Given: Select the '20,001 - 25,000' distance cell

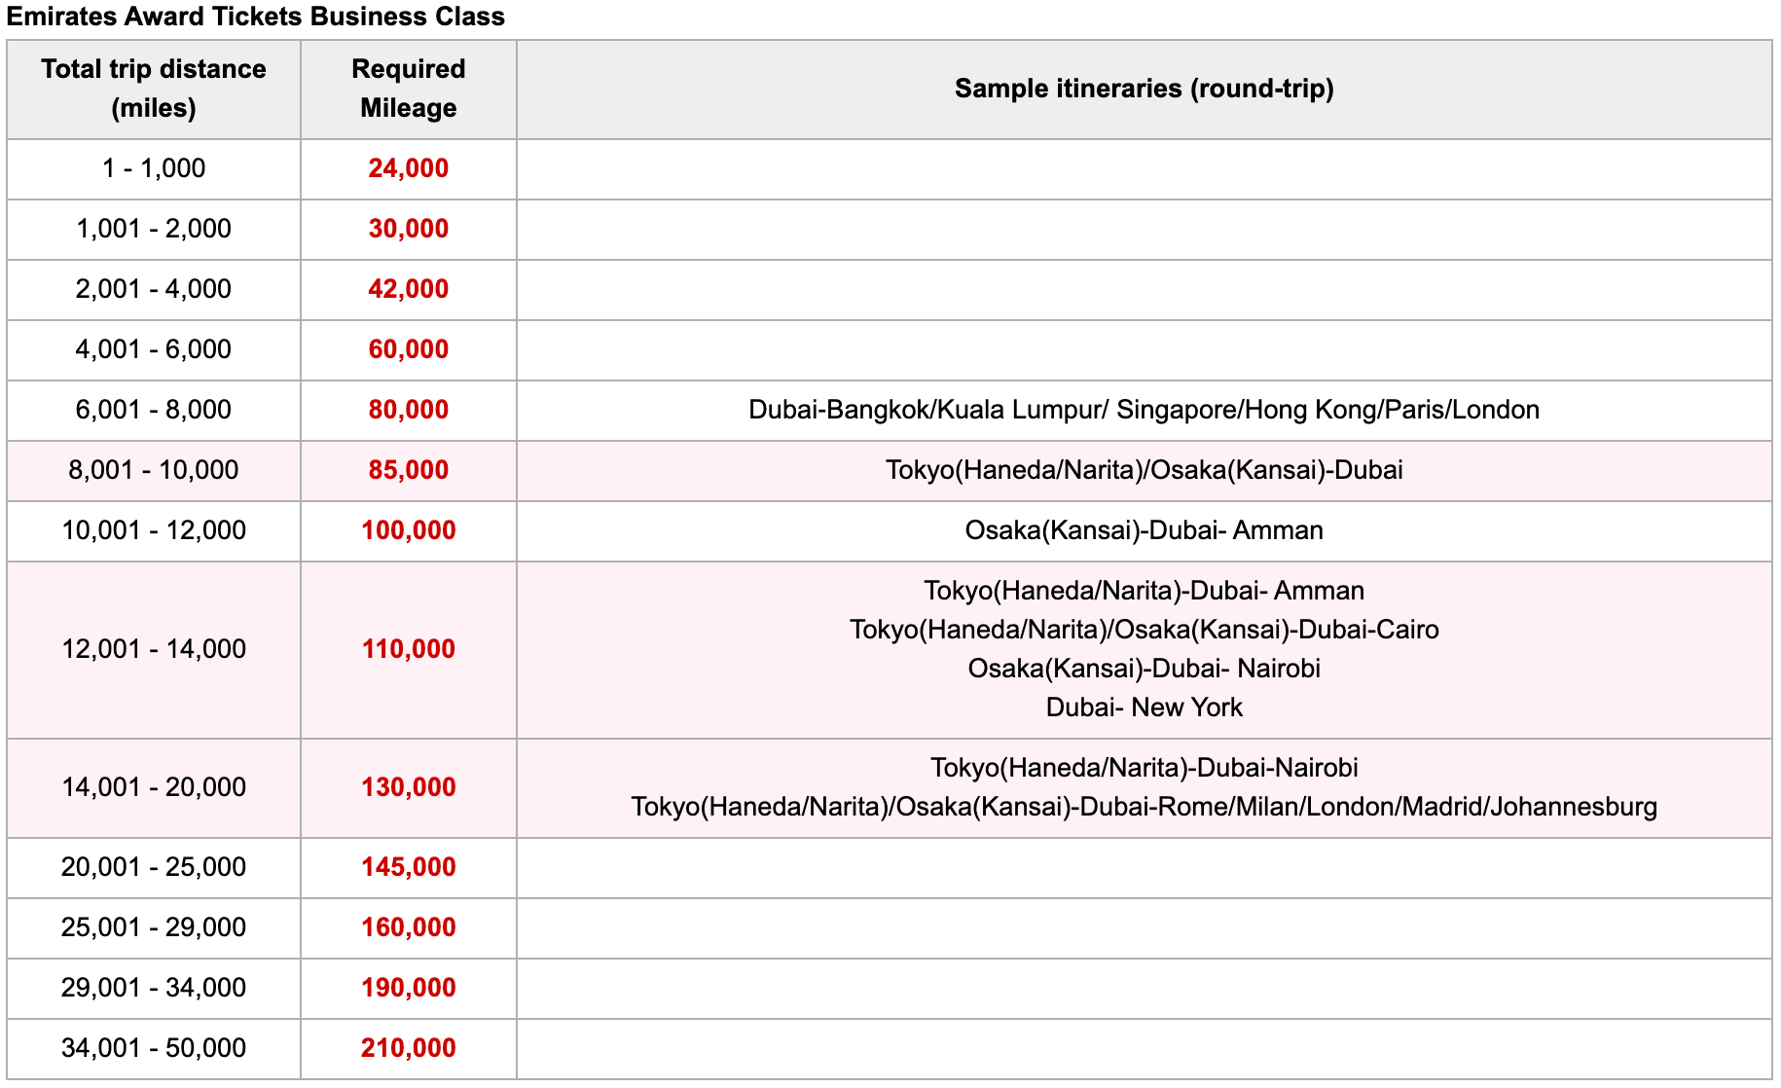Looking at the screenshot, I should click(154, 867).
